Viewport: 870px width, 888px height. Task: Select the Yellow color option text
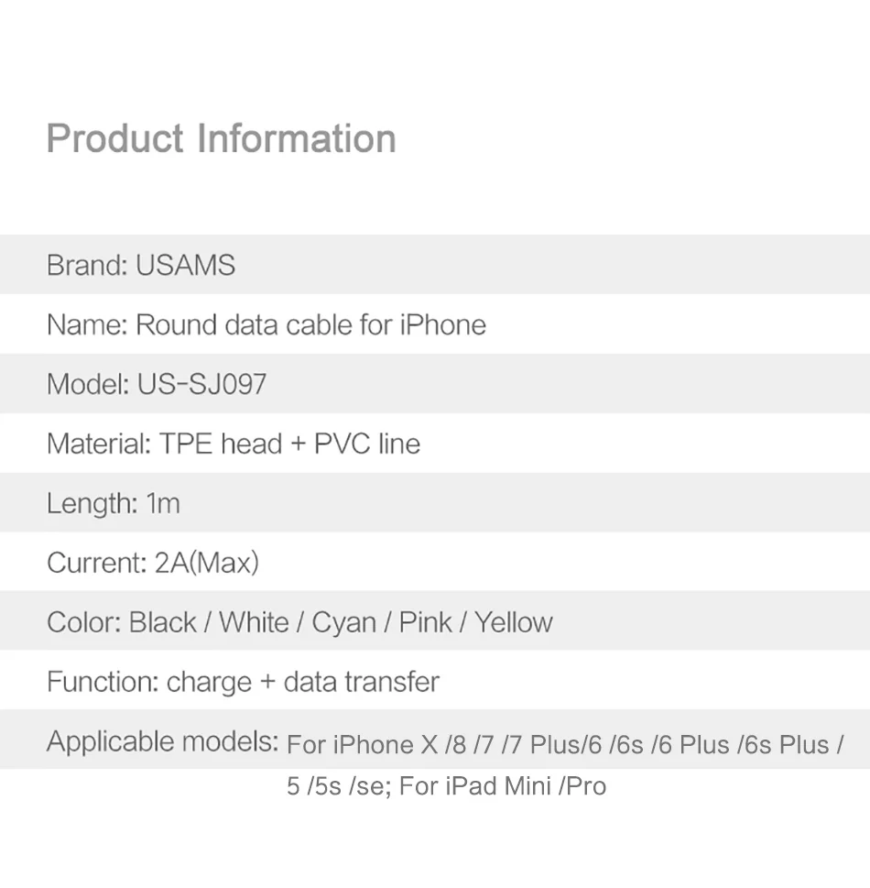[513, 623]
